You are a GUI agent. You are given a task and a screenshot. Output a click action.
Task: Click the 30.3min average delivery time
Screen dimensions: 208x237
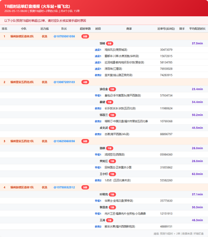click(198, 207)
